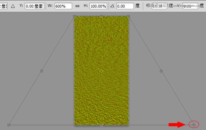This screenshot has width=206, height=130.
Task: Click the horizontal skew field under the watermark
Action: click(x=159, y=6)
